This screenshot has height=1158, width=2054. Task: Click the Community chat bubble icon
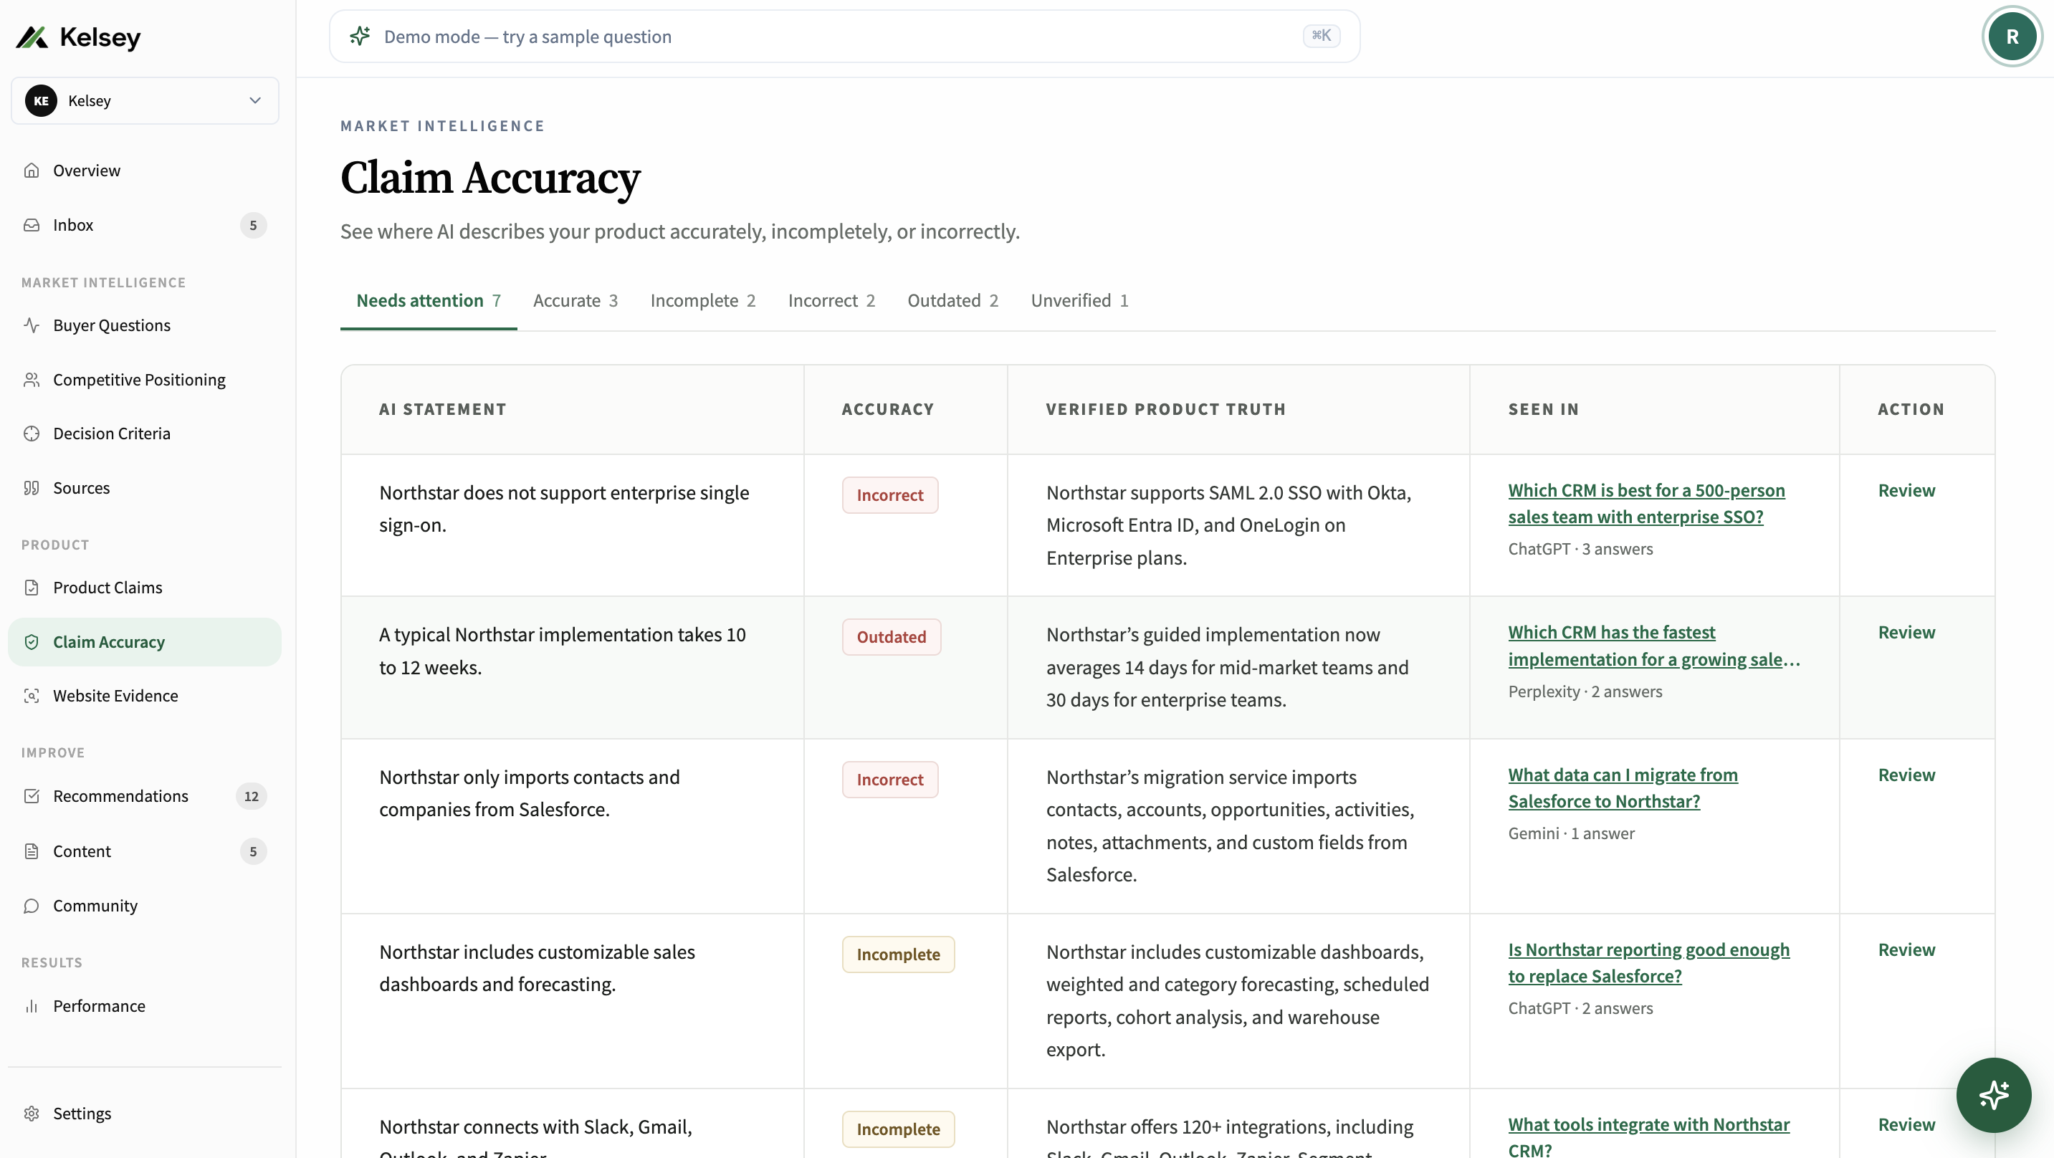point(32,906)
